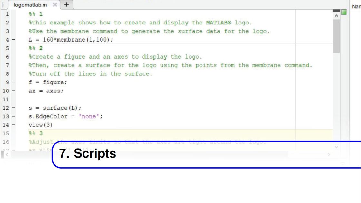361x203 pixels.
Task: Set breakpoint at line 14 dash
Action: tap(13, 125)
